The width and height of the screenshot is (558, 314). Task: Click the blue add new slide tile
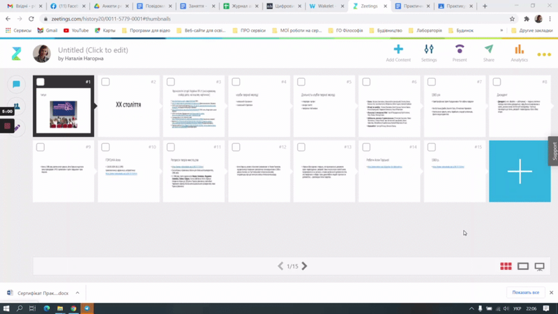click(520, 172)
